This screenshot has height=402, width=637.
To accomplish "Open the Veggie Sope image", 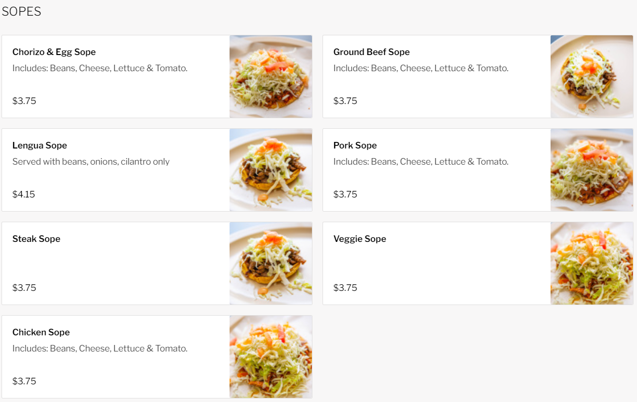I will coord(591,264).
